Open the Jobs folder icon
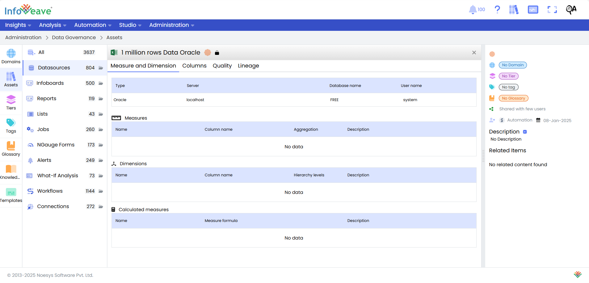Viewport: 589px width, 283px height. 101,129
